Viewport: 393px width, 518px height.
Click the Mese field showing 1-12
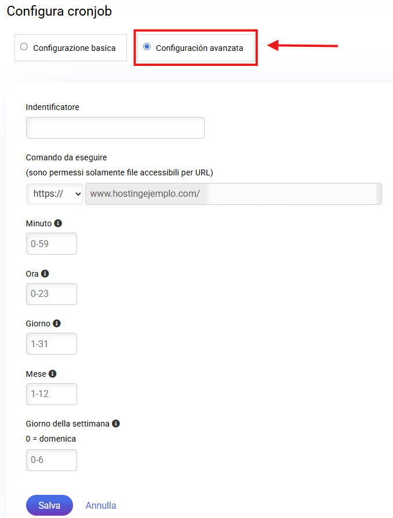pyautogui.click(x=52, y=394)
